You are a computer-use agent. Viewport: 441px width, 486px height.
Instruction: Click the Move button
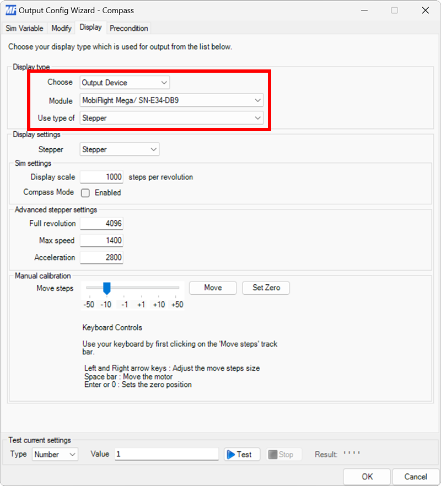pos(212,288)
